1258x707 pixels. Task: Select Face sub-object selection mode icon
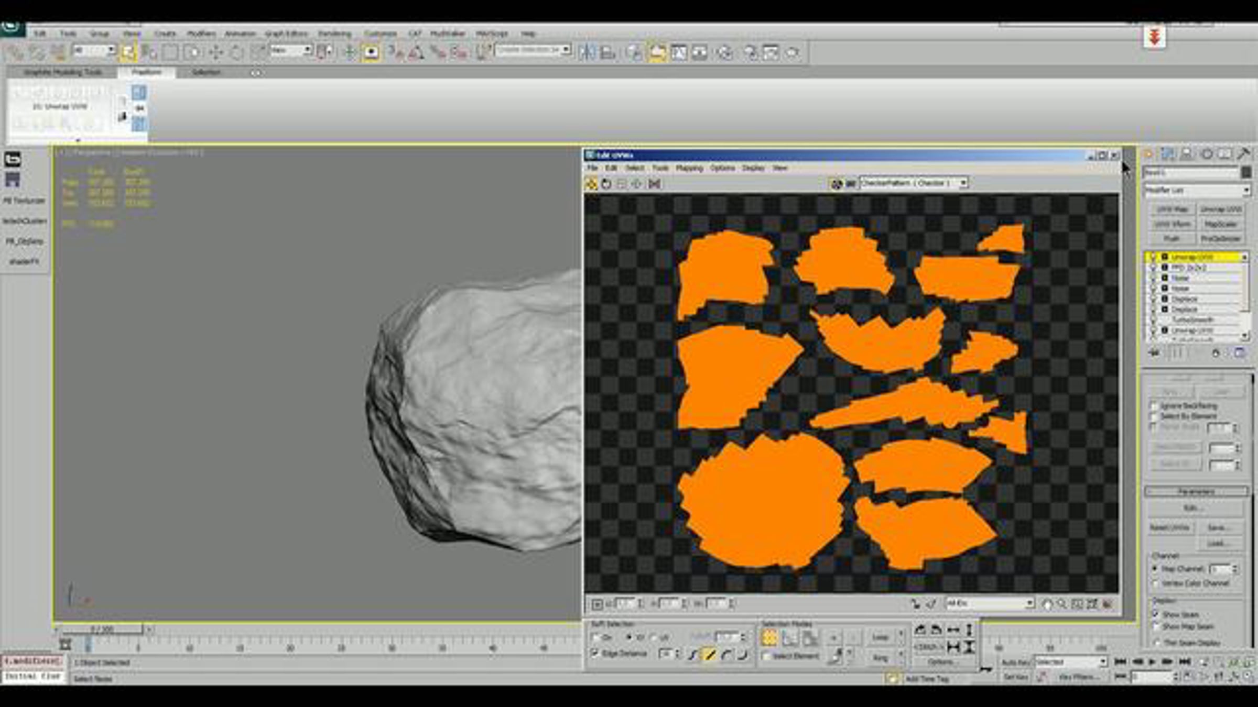pos(810,638)
